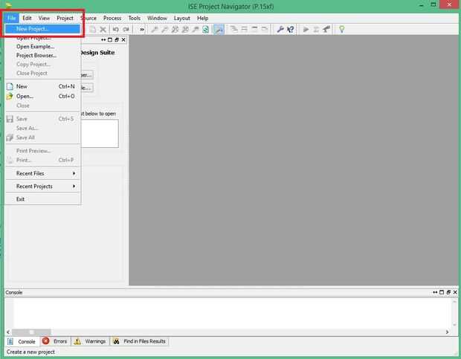Click the Zoom Out magnifier icon
Viewport: 461px width, 359px height.
point(164,30)
